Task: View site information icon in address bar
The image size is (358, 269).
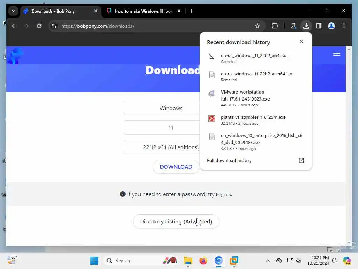Action: click(x=54, y=26)
